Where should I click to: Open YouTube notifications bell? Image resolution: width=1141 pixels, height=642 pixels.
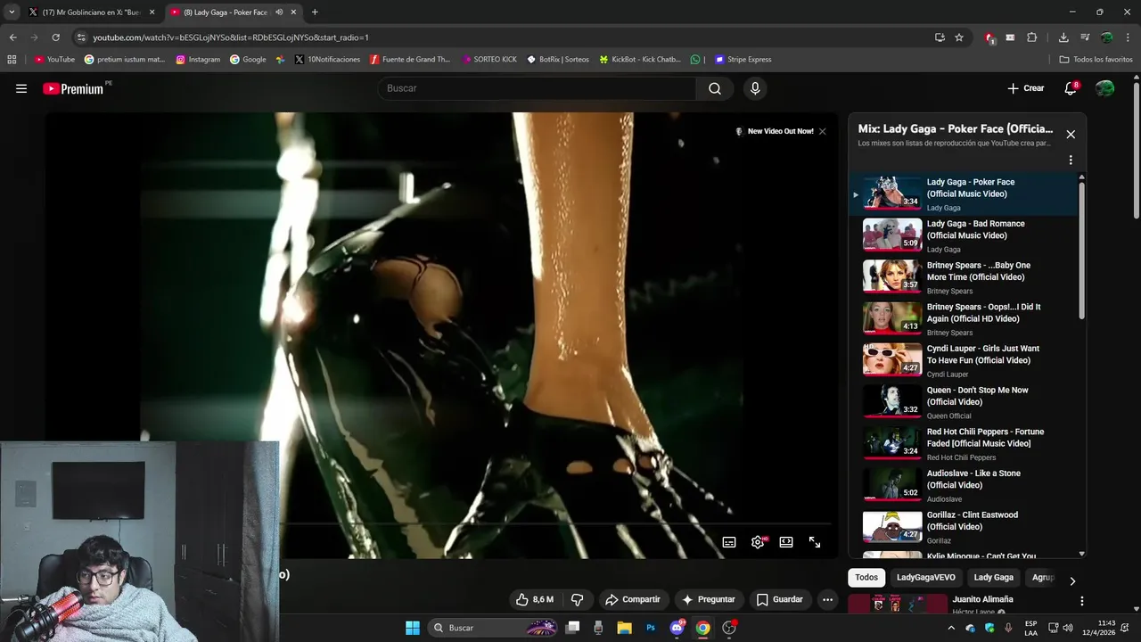click(x=1071, y=88)
